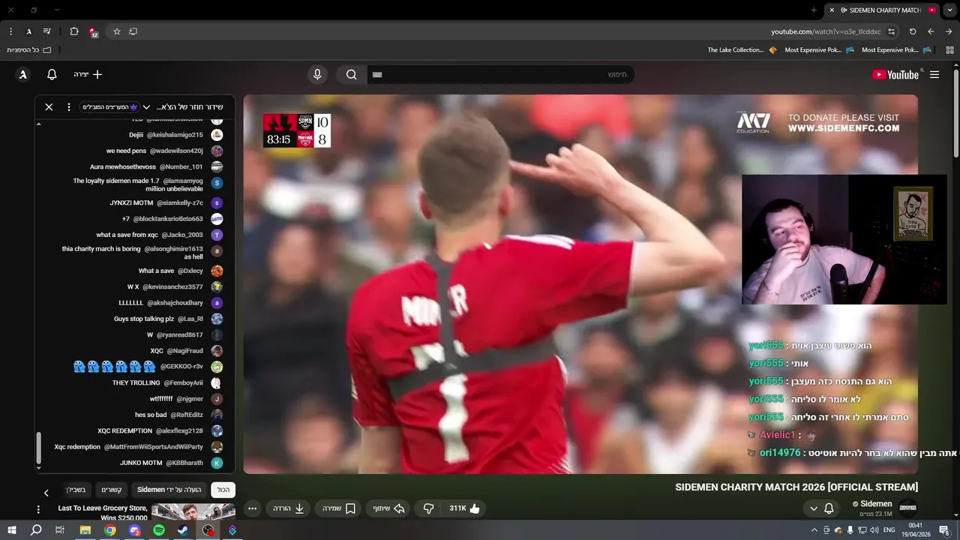Screen dimensions: 960x540
Task: Select the 'בשבילך' filter chip
Action: [x=76, y=490]
